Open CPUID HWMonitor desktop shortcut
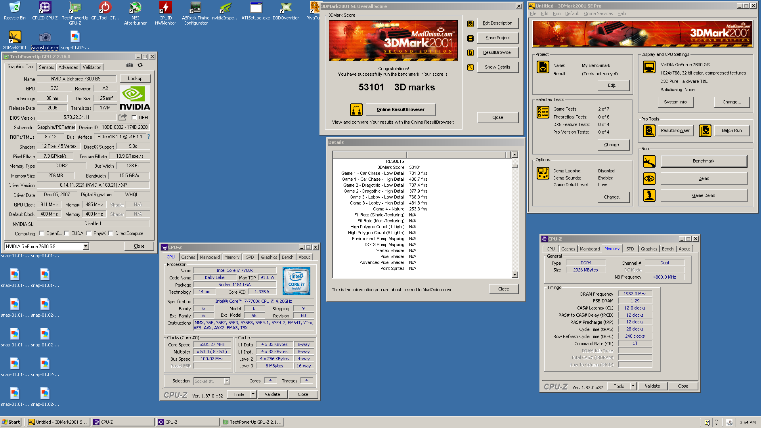Screen dimensions: 761x428 [x=165, y=13]
